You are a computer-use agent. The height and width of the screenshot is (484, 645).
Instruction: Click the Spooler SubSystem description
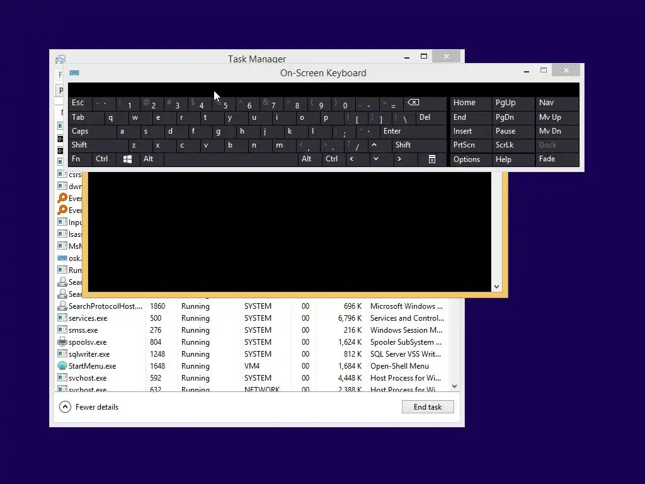click(x=406, y=342)
